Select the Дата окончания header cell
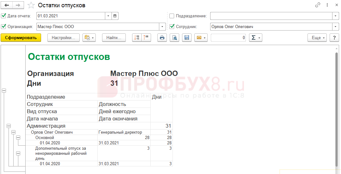Image resolution: width=341 pixels, height=174 pixels. click(x=124, y=119)
